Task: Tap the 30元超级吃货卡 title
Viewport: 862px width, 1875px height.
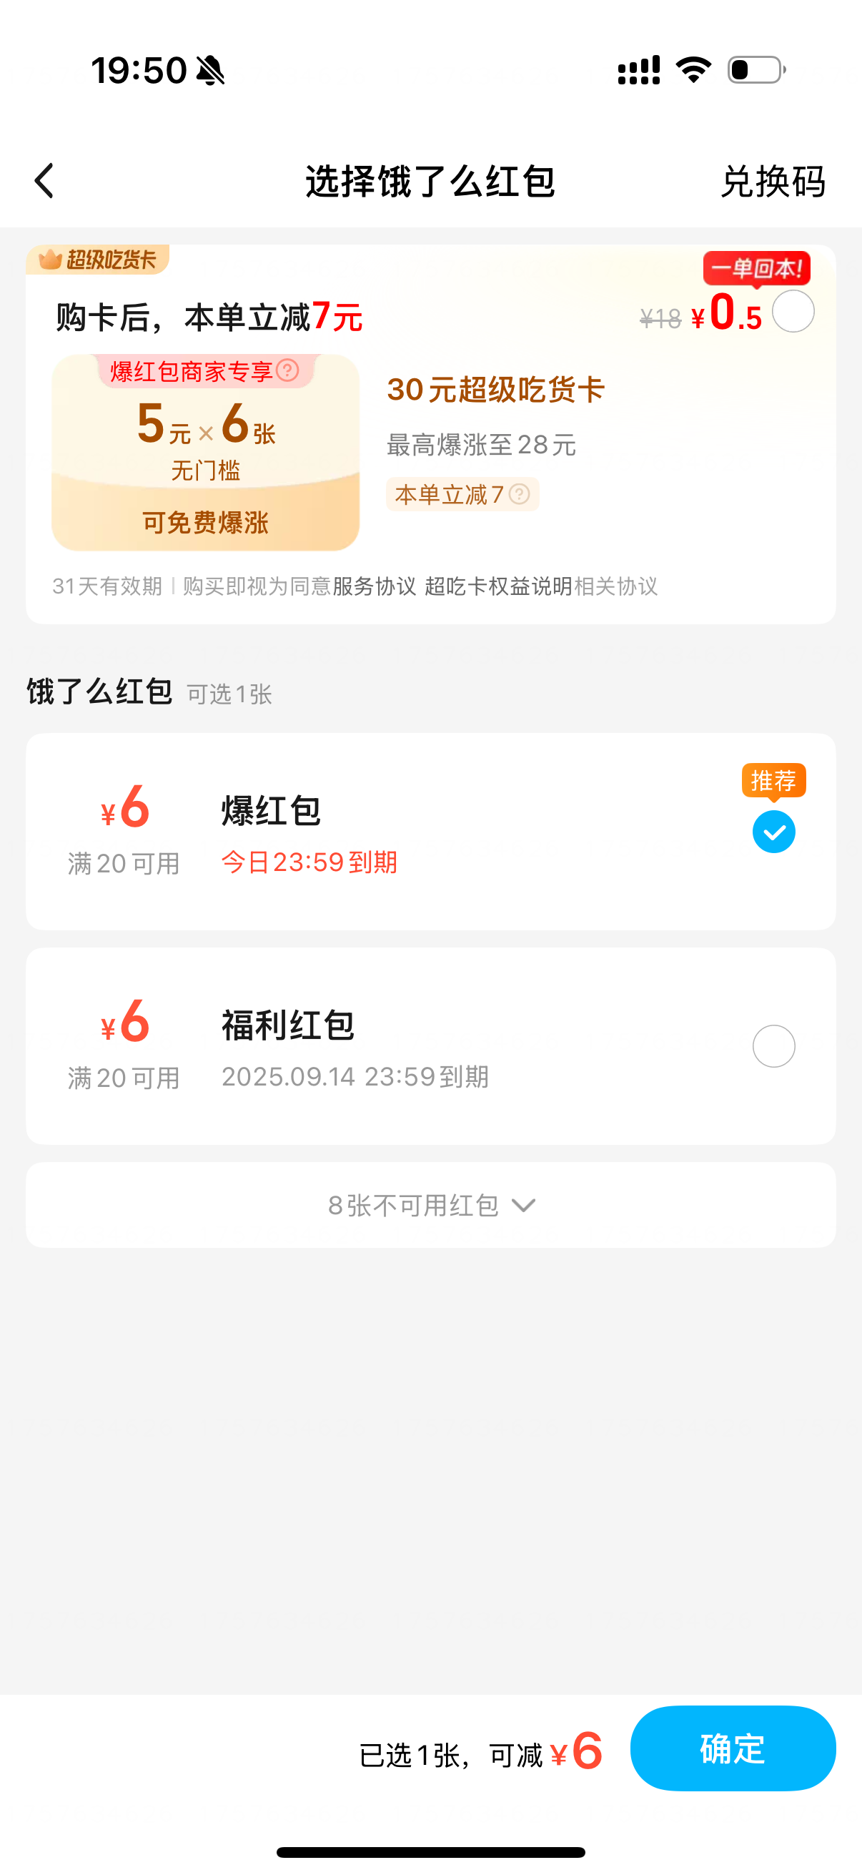Action: pyautogui.click(x=495, y=390)
